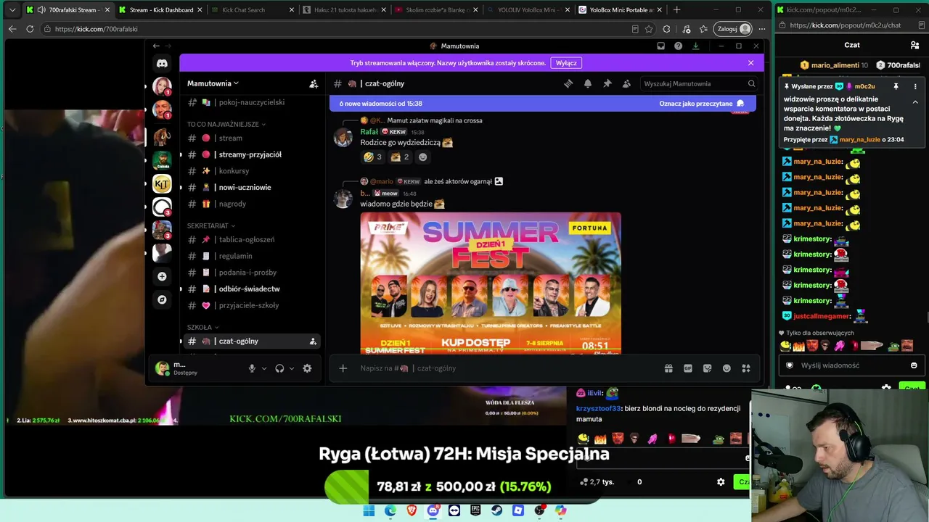
Task: Open the Windows Start menu
Action: (369, 510)
